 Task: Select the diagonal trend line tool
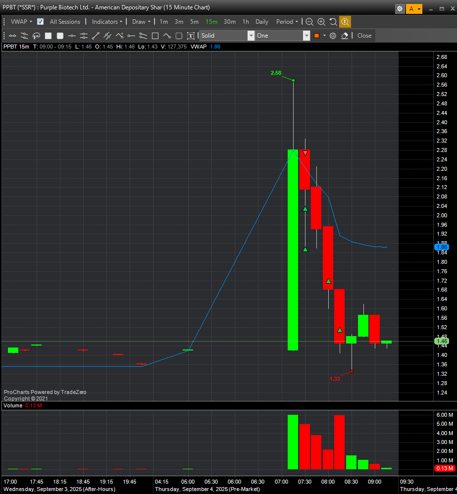96,36
